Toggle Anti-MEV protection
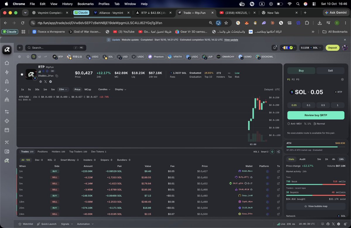Screen dimensions: 351x228 point(295,124)
